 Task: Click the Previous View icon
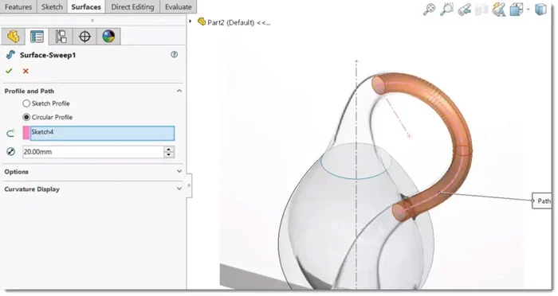tap(464, 10)
